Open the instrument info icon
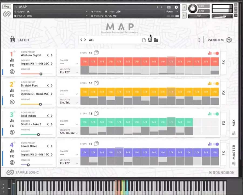243x195 pixels. tap(176, 7)
